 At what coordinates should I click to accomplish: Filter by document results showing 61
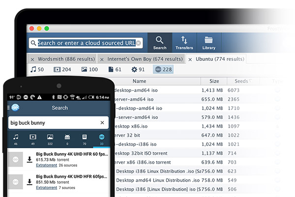pos(115,69)
